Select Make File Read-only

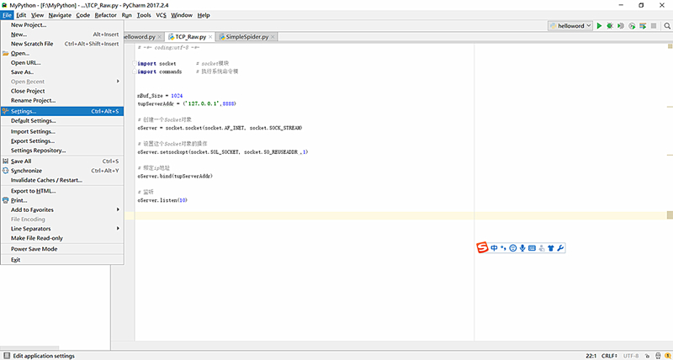(62, 238)
